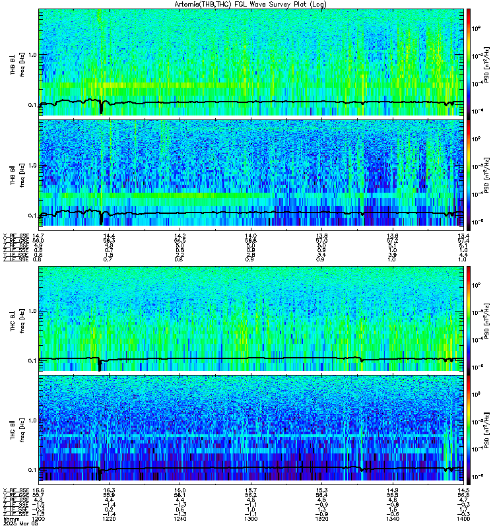495x528 pixels.
Task: Click the '1400' time label
Action: (x=464, y=519)
